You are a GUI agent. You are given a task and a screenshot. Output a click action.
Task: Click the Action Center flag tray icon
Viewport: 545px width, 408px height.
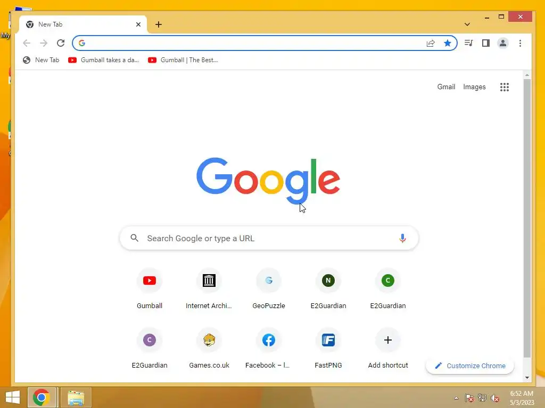[x=469, y=398]
